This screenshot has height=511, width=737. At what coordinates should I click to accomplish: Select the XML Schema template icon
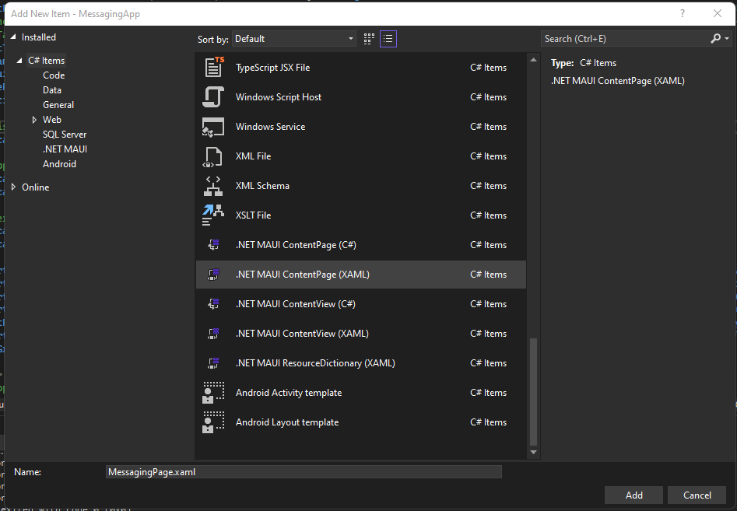[x=213, y=186]
